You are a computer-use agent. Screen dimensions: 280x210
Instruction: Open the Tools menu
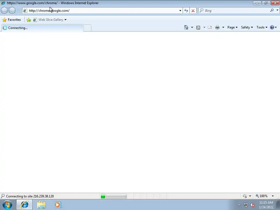point(262,27)
